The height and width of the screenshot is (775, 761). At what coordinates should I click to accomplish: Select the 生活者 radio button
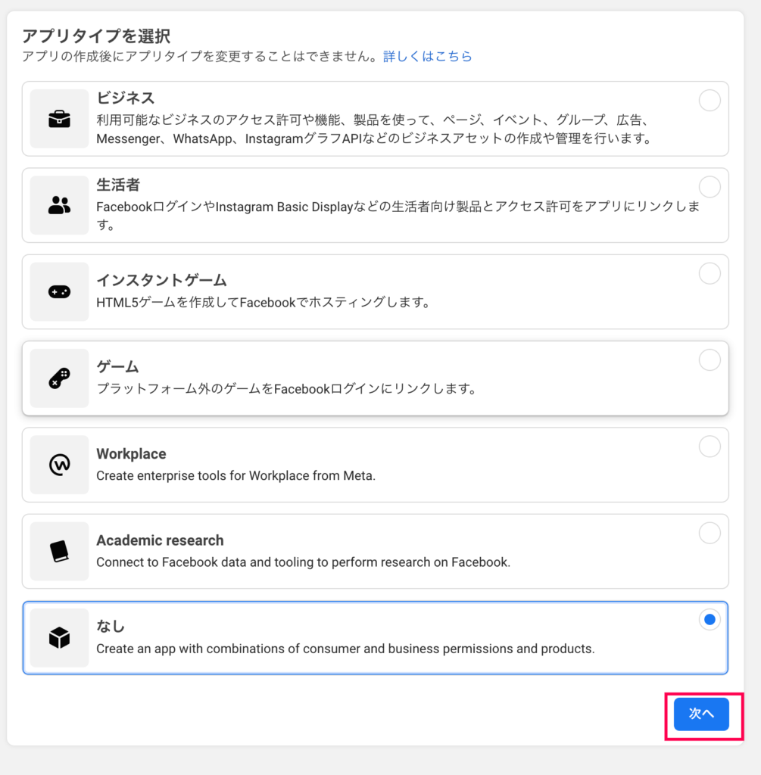[710, 187]
